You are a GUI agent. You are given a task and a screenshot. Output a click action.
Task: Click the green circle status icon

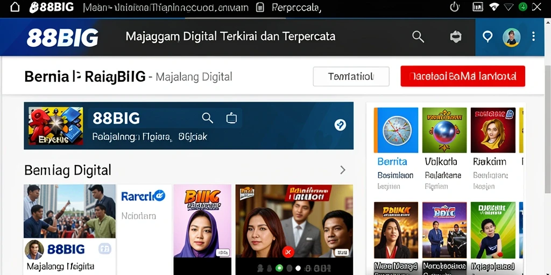coord(523,6)
